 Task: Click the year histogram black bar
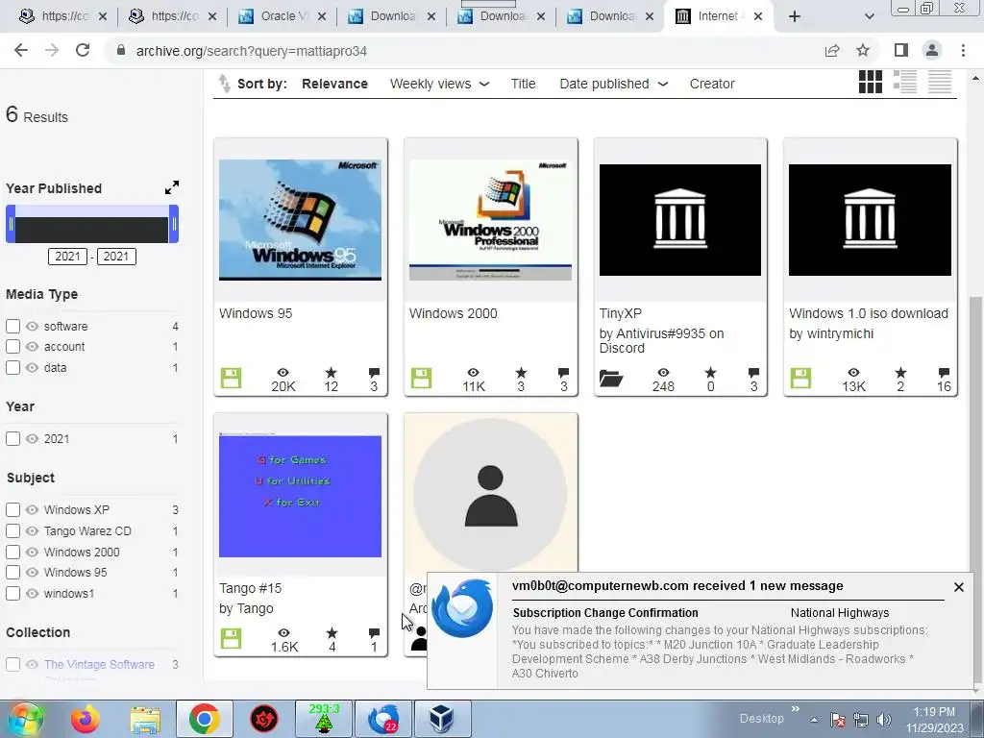coord(92,230)
